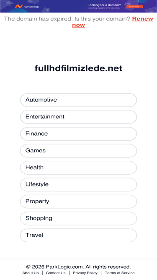Open the About Us footer link
This screenshot has width=157, height=280.
tap(31, 273)
